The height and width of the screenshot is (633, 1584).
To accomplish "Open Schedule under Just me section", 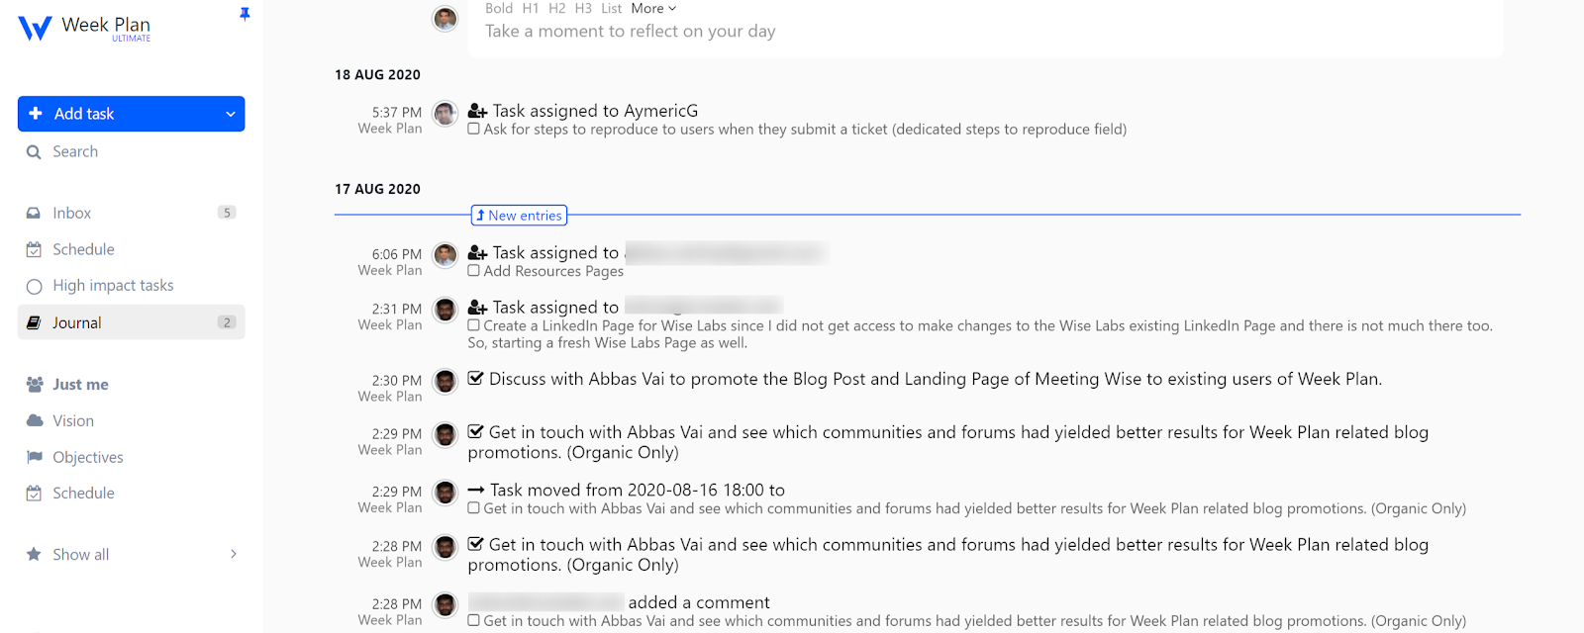I will [x=83, y=493].
